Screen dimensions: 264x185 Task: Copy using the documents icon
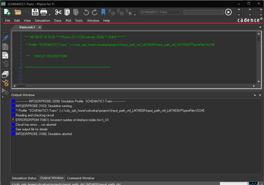(67, 12)
